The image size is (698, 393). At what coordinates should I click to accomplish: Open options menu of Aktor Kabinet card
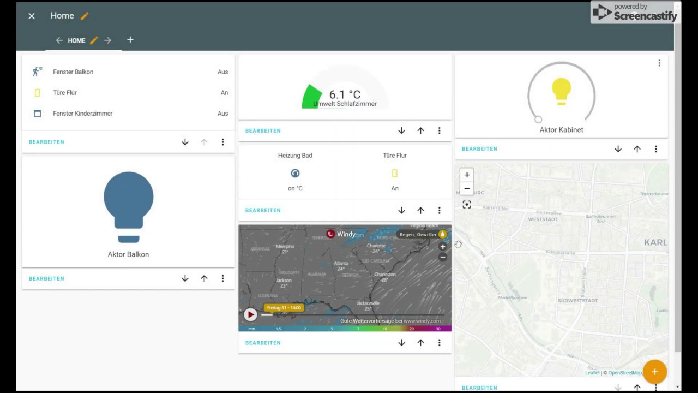coord(655,149)
